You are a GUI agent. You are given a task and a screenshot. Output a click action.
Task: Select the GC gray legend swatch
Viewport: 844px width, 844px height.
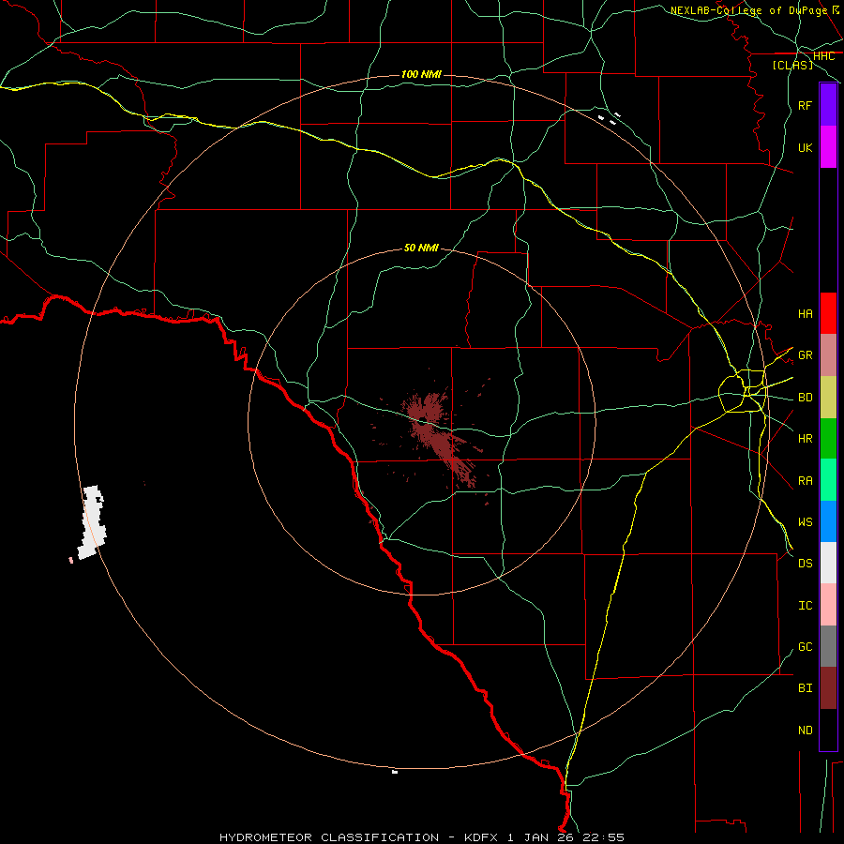828,646
